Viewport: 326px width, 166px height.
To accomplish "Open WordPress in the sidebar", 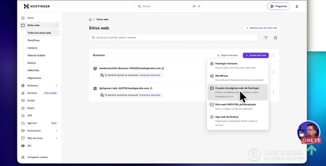I will 33,40.
